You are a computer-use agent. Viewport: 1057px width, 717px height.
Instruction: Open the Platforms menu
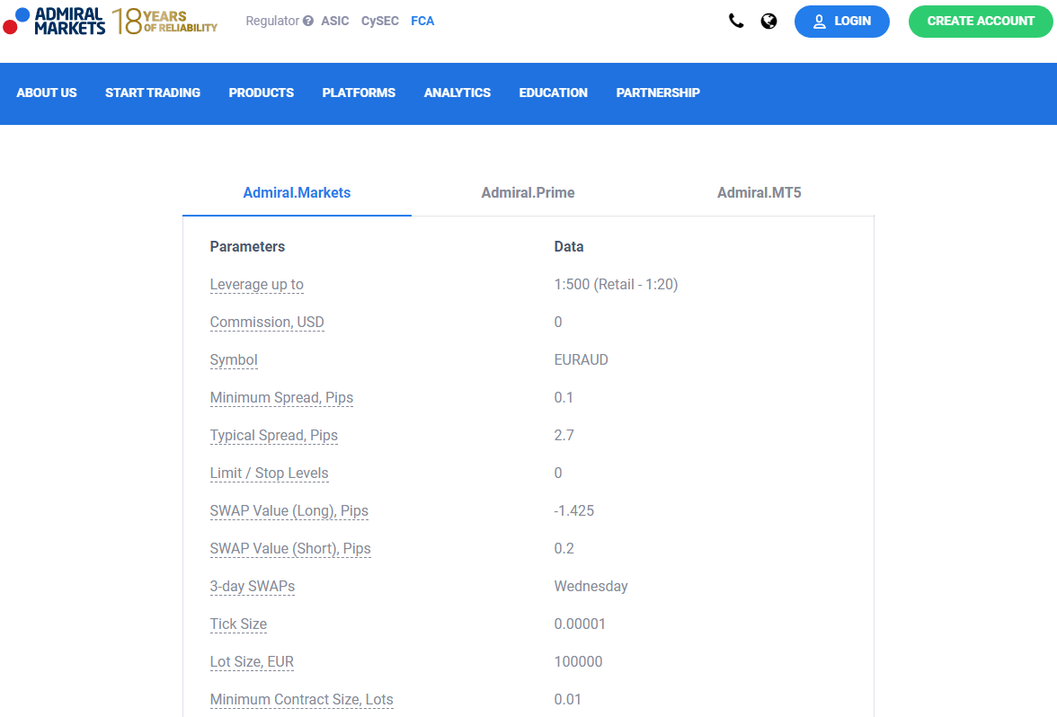pyautogui.click(x=359, y=93)
